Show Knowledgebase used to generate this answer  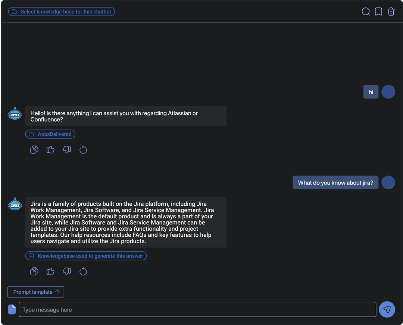(x=86, y=256)
